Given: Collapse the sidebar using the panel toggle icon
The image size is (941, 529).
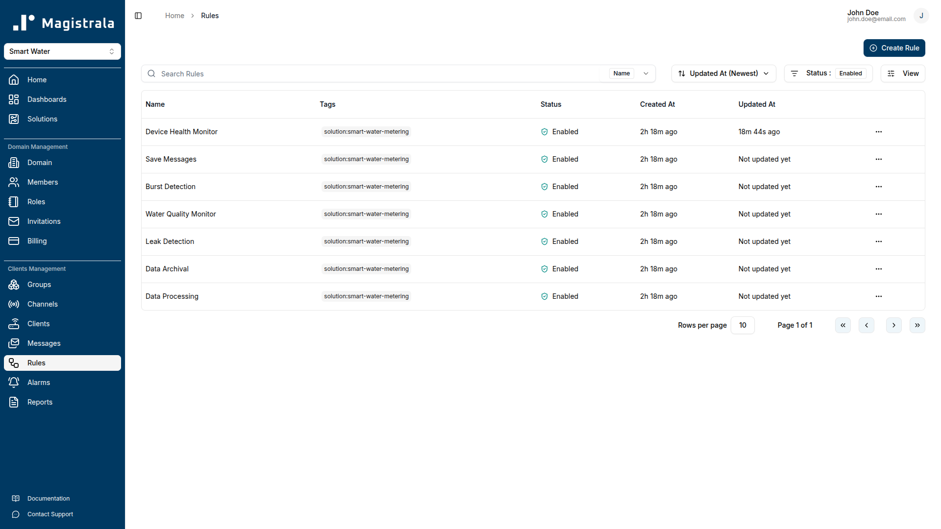Looking at the screenshot, I should (x=138, y=15).
